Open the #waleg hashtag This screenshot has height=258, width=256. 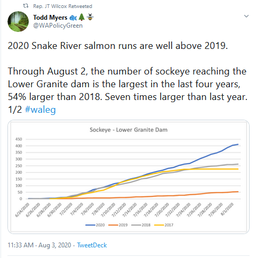pyautogui.click(x=41, y=110)
